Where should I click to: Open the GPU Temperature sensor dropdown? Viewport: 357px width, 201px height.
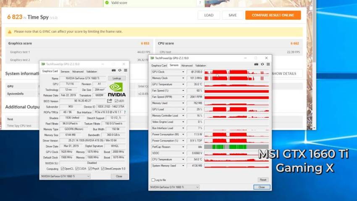coord(183,85)
